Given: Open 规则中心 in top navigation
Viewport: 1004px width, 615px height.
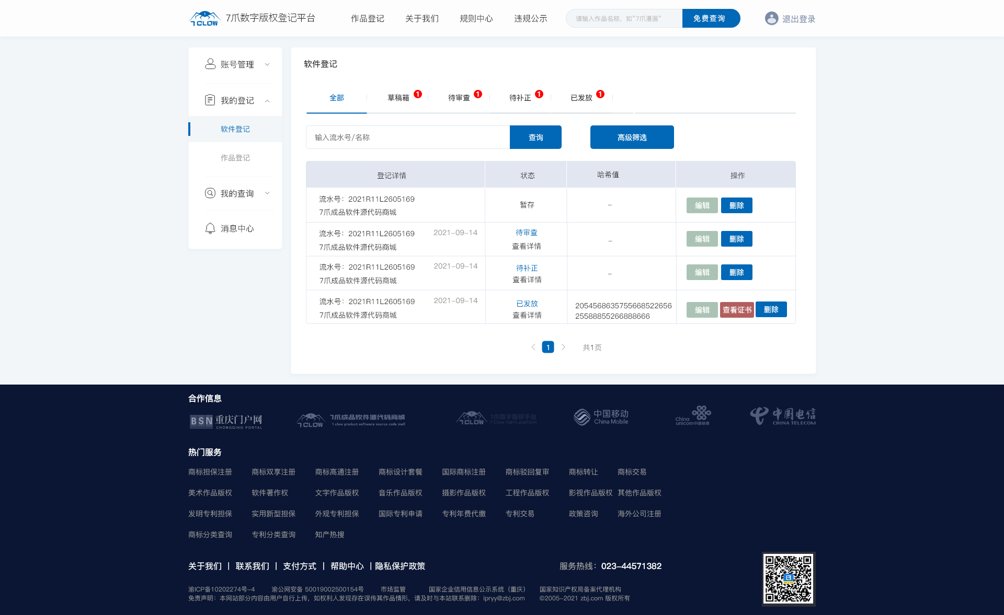Looking at the screenshot, I should [x=476, y=19].
